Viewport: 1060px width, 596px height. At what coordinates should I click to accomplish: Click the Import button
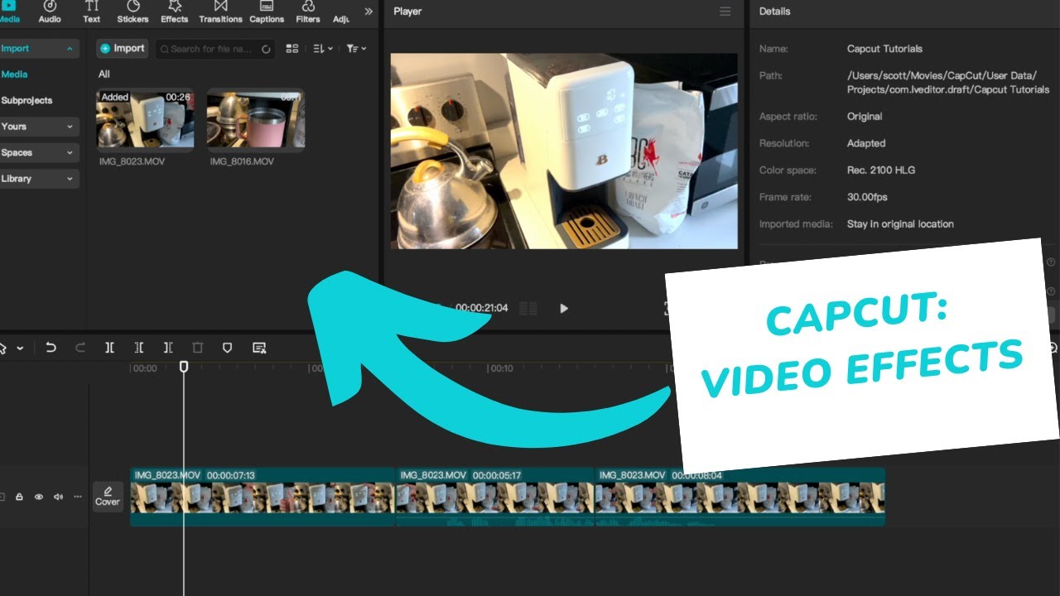tap(122, 49)
